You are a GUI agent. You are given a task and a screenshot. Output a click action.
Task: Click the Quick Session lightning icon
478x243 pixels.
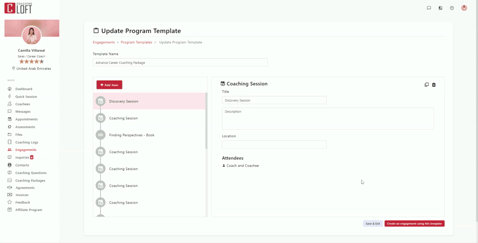tap(9, 97)
